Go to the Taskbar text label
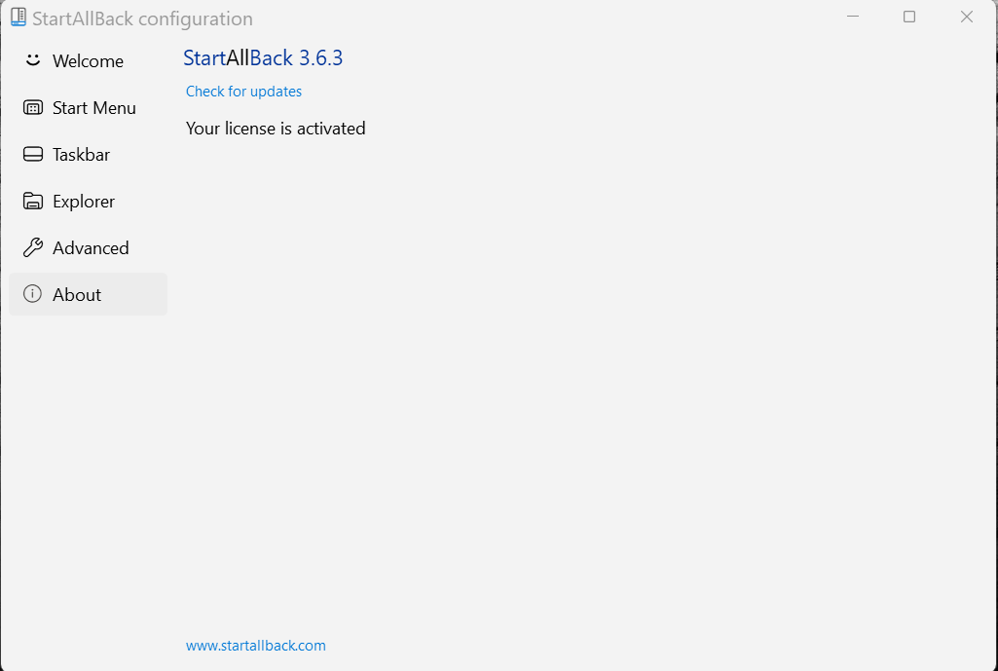 pos(81,155)
